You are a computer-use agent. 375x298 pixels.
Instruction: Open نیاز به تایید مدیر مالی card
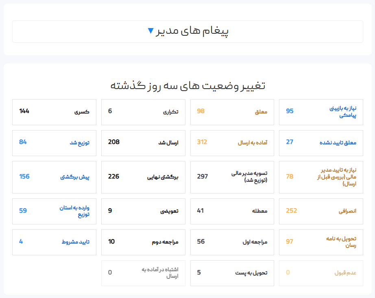click(321, 177)
